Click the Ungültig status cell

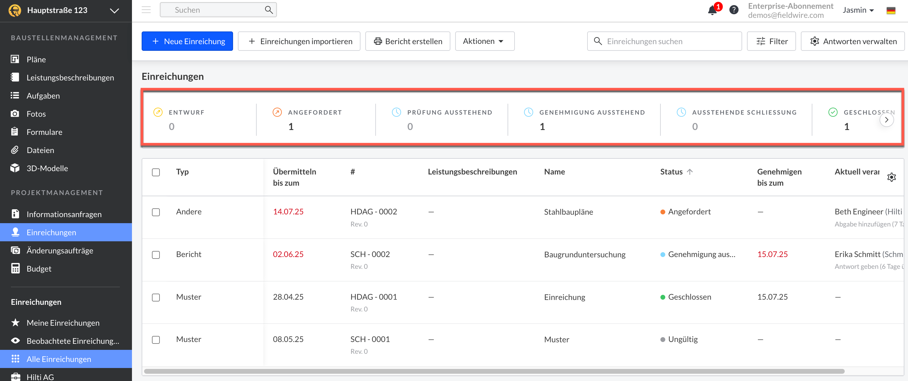coord(679,340)
